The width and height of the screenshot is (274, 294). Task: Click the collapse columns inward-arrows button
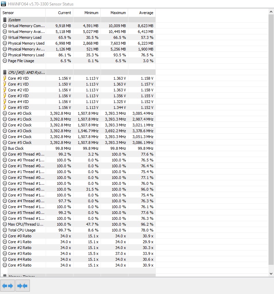coord(22,285)
